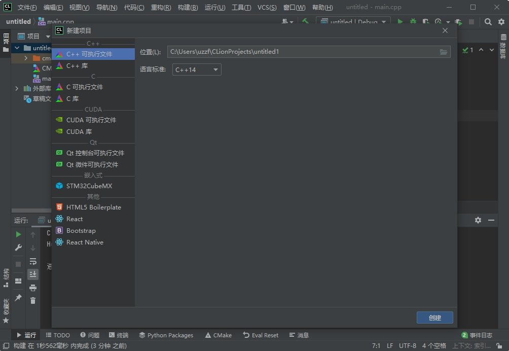This screenshot has width=509, height=351.
Task: Clear run console with trash icon
Action: click(x=33, y=301)
